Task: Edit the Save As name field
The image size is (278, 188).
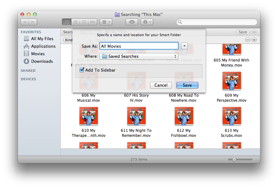Action: (x=139, y=46)
